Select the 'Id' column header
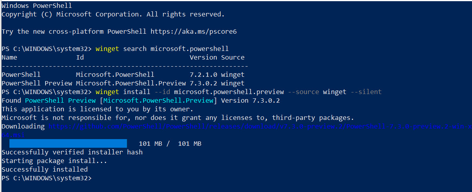Screen dimensions: 472x192 80,58
